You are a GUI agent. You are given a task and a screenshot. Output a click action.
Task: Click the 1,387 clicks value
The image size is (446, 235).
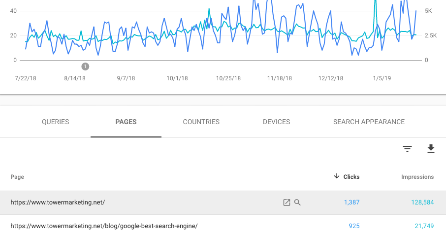tap(352, 202)
